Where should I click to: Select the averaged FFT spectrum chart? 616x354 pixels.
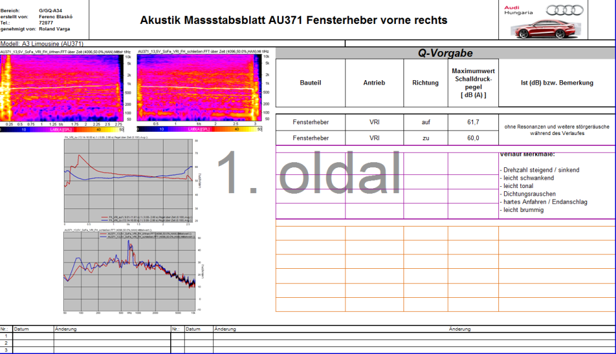129,272
